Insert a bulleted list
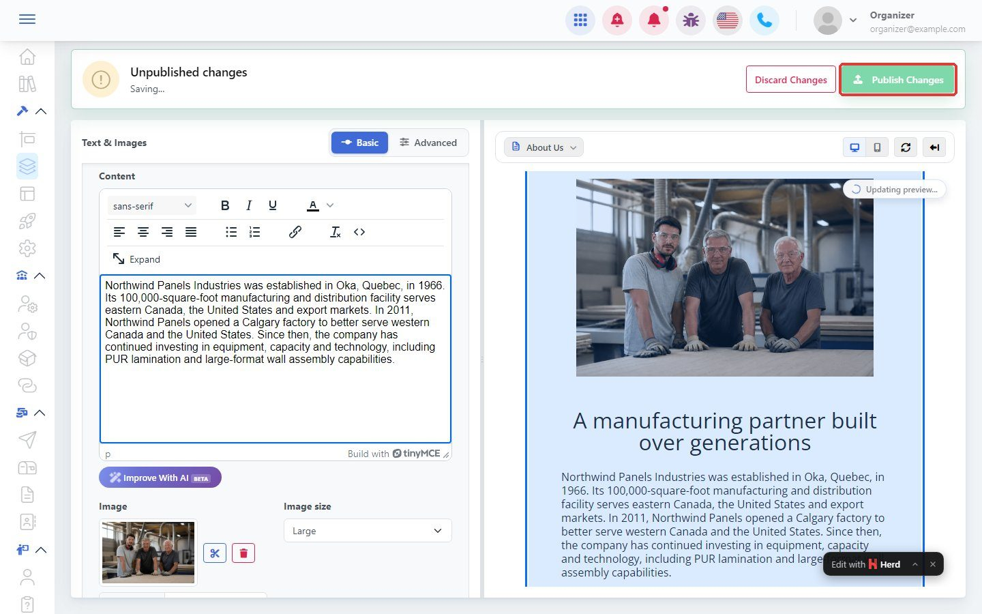This screenshot has width=982, height=614. (x=231, y=232)
